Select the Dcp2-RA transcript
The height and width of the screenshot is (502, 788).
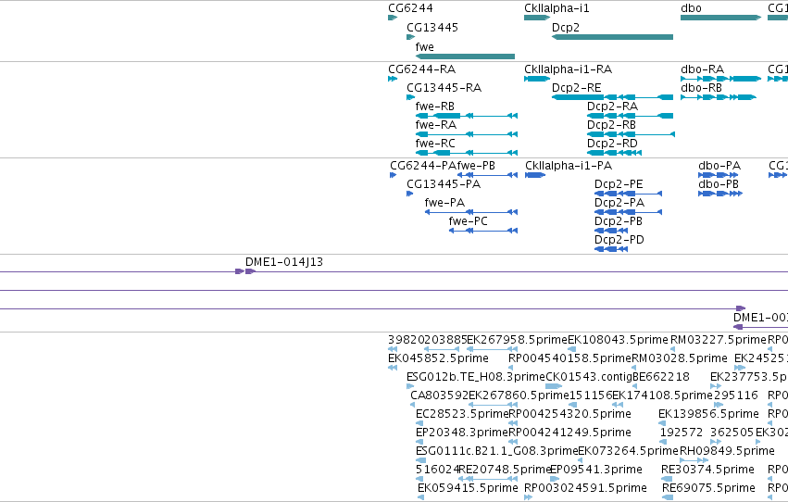coord(630,116)
